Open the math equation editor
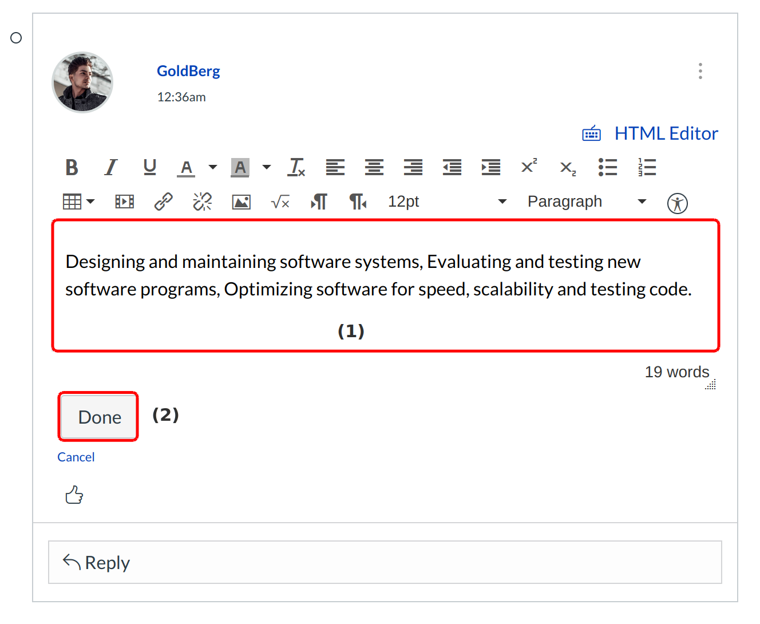The width and height of the screenshot is (760, 624). (280, 202)
